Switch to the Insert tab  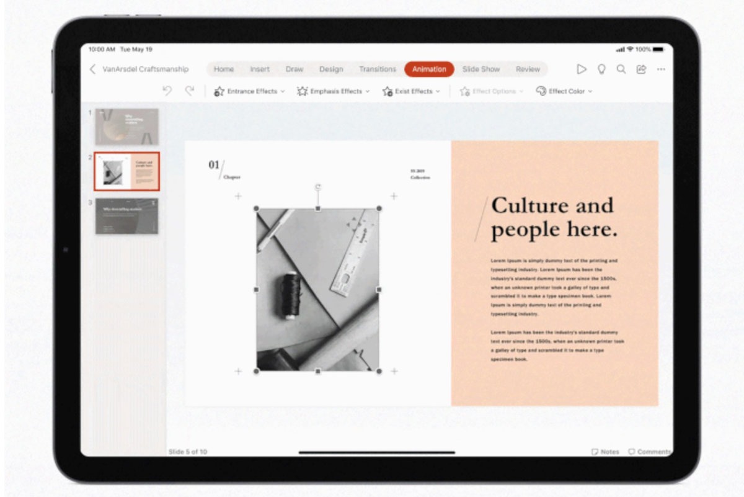(x=260, y=69)
